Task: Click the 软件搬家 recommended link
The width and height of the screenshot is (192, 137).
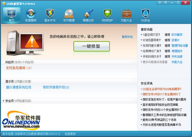Action: [177, 35]
